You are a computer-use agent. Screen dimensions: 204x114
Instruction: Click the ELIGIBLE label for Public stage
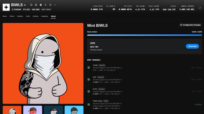click(198, 104)
